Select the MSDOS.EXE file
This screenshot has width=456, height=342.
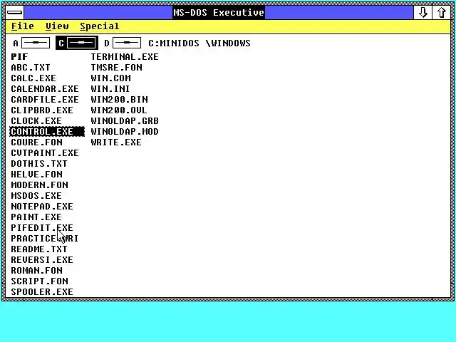(36, 196)
